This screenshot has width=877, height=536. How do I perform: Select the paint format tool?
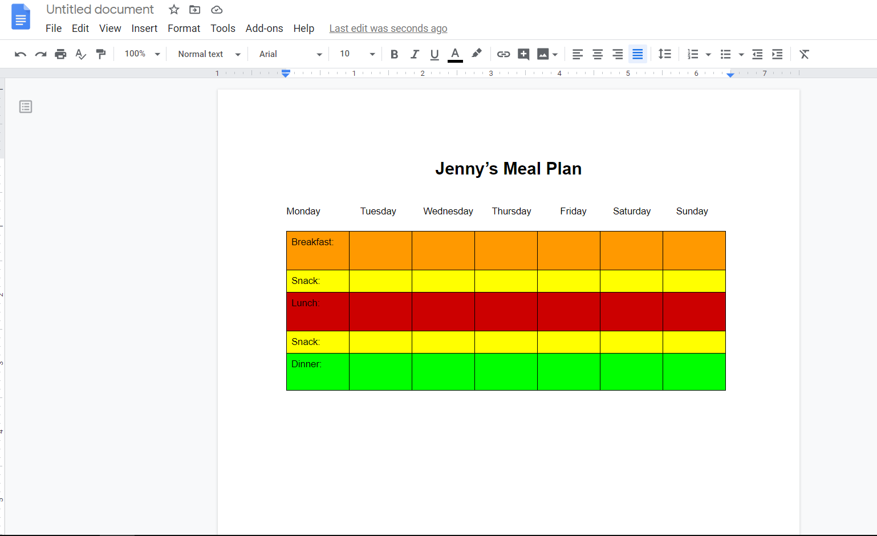click(101, 54)
